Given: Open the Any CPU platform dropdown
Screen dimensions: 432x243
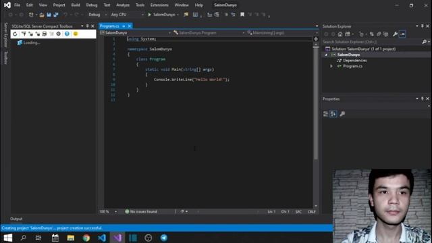Looking at the screenshot, I should (127, 15).
